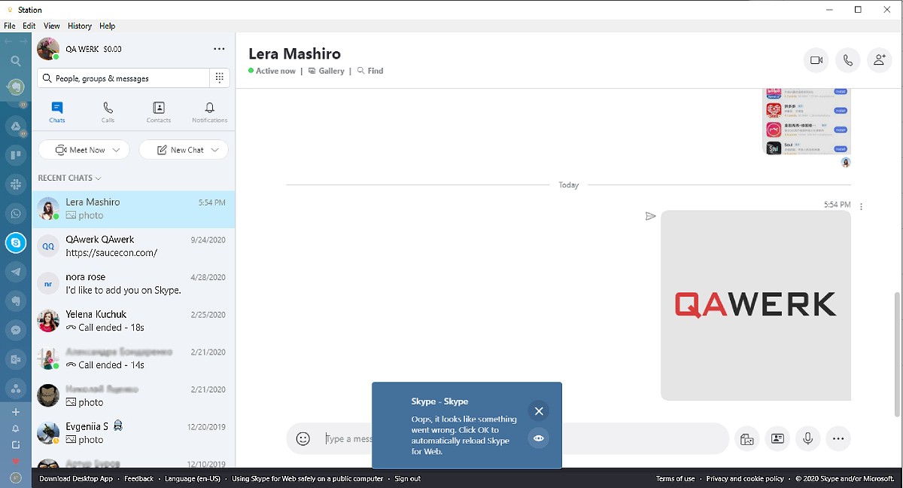Open the QAWERK photo in the chat
Viewport: 903px width, 488px height.
(x=756, y=305)
